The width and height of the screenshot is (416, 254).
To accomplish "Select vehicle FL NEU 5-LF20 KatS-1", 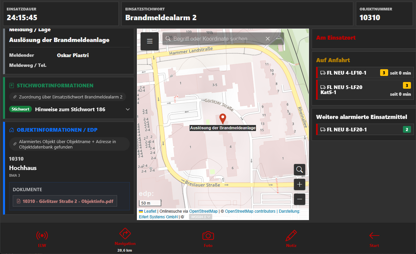I will [364, 90].
